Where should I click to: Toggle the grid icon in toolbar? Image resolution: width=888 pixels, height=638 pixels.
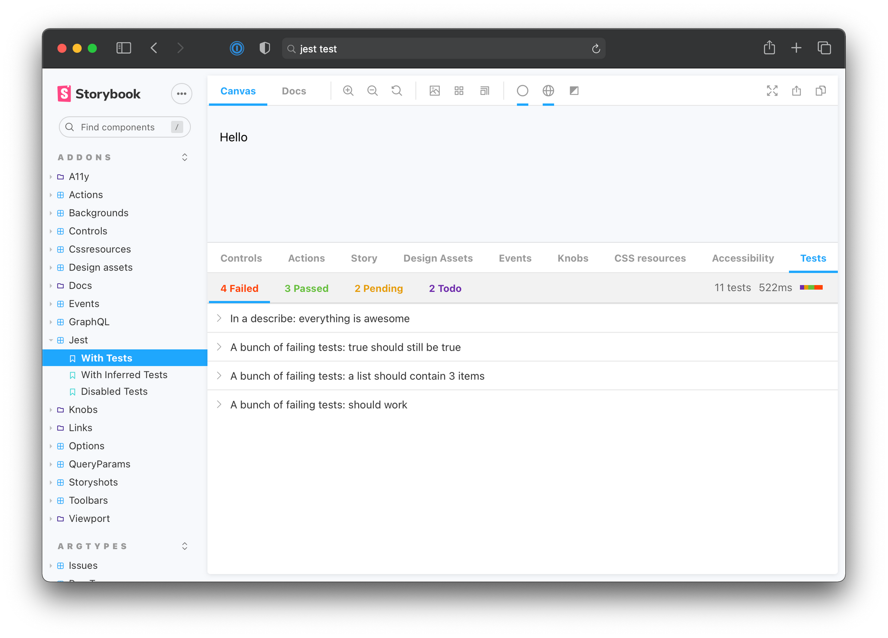pyautogui.click(x=459, y=91)
